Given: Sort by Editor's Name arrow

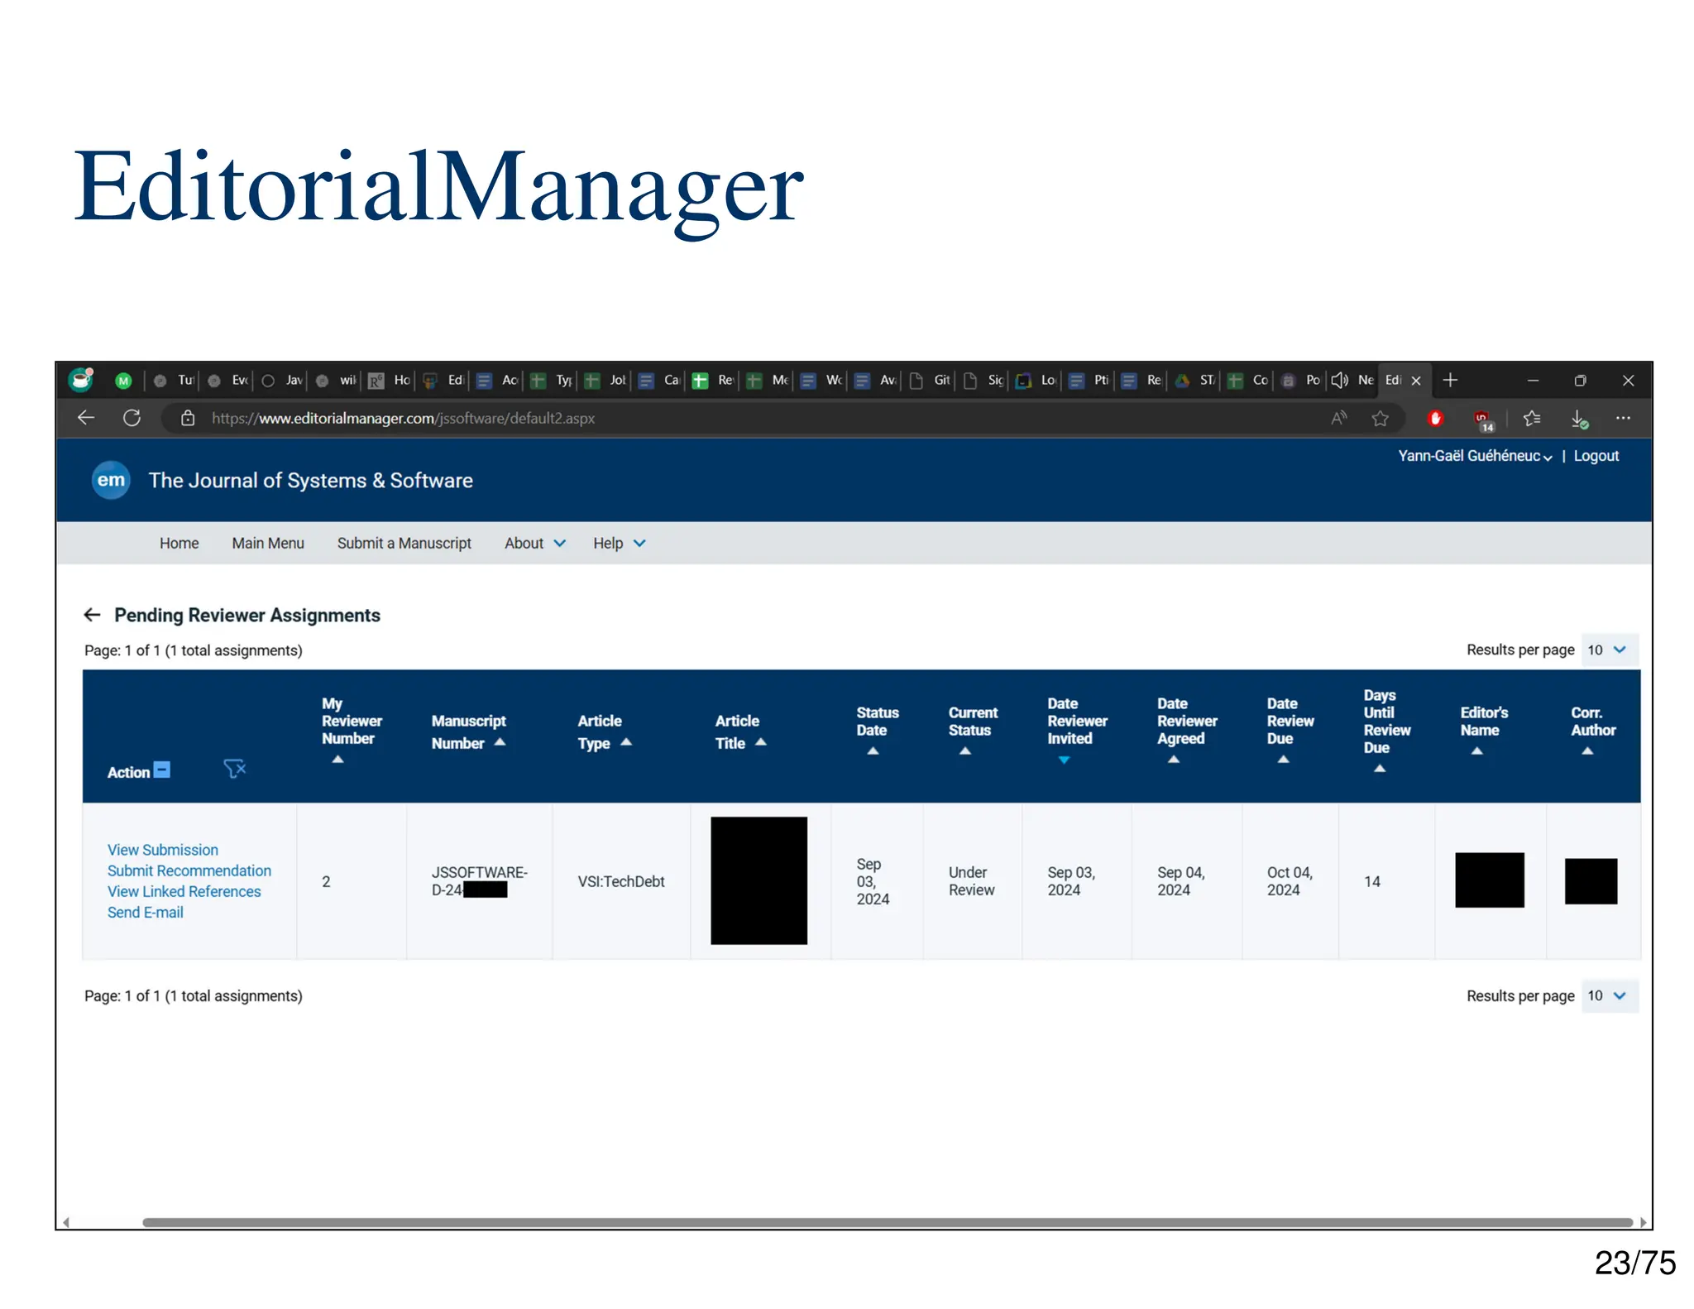Looking at the screenshot, I should (x=1477, y=750).
